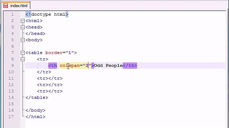Click the </html> closing tag
This screenshot has width=229, height=128.
pyautogui.click(x=35, y=117)
